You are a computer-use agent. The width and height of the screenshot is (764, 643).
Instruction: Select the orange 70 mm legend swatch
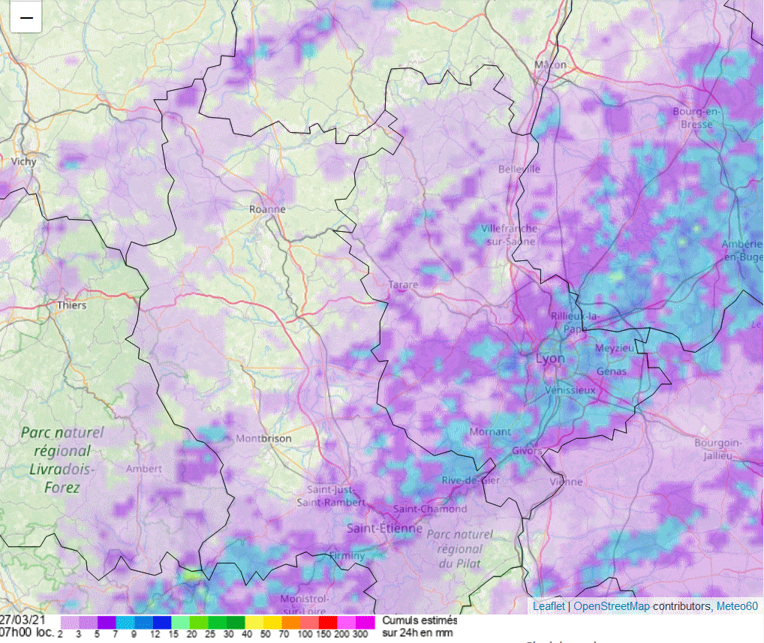pos(290,623)
